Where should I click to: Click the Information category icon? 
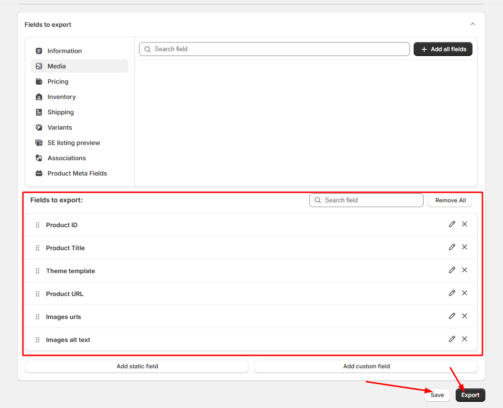click(39, 51)
